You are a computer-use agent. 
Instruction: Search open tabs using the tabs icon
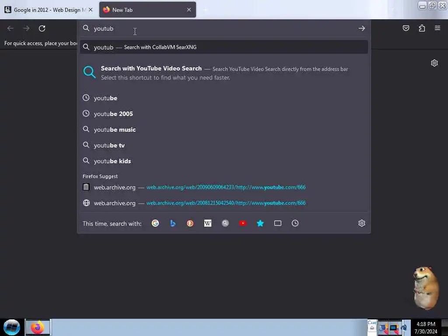[278, 223]
